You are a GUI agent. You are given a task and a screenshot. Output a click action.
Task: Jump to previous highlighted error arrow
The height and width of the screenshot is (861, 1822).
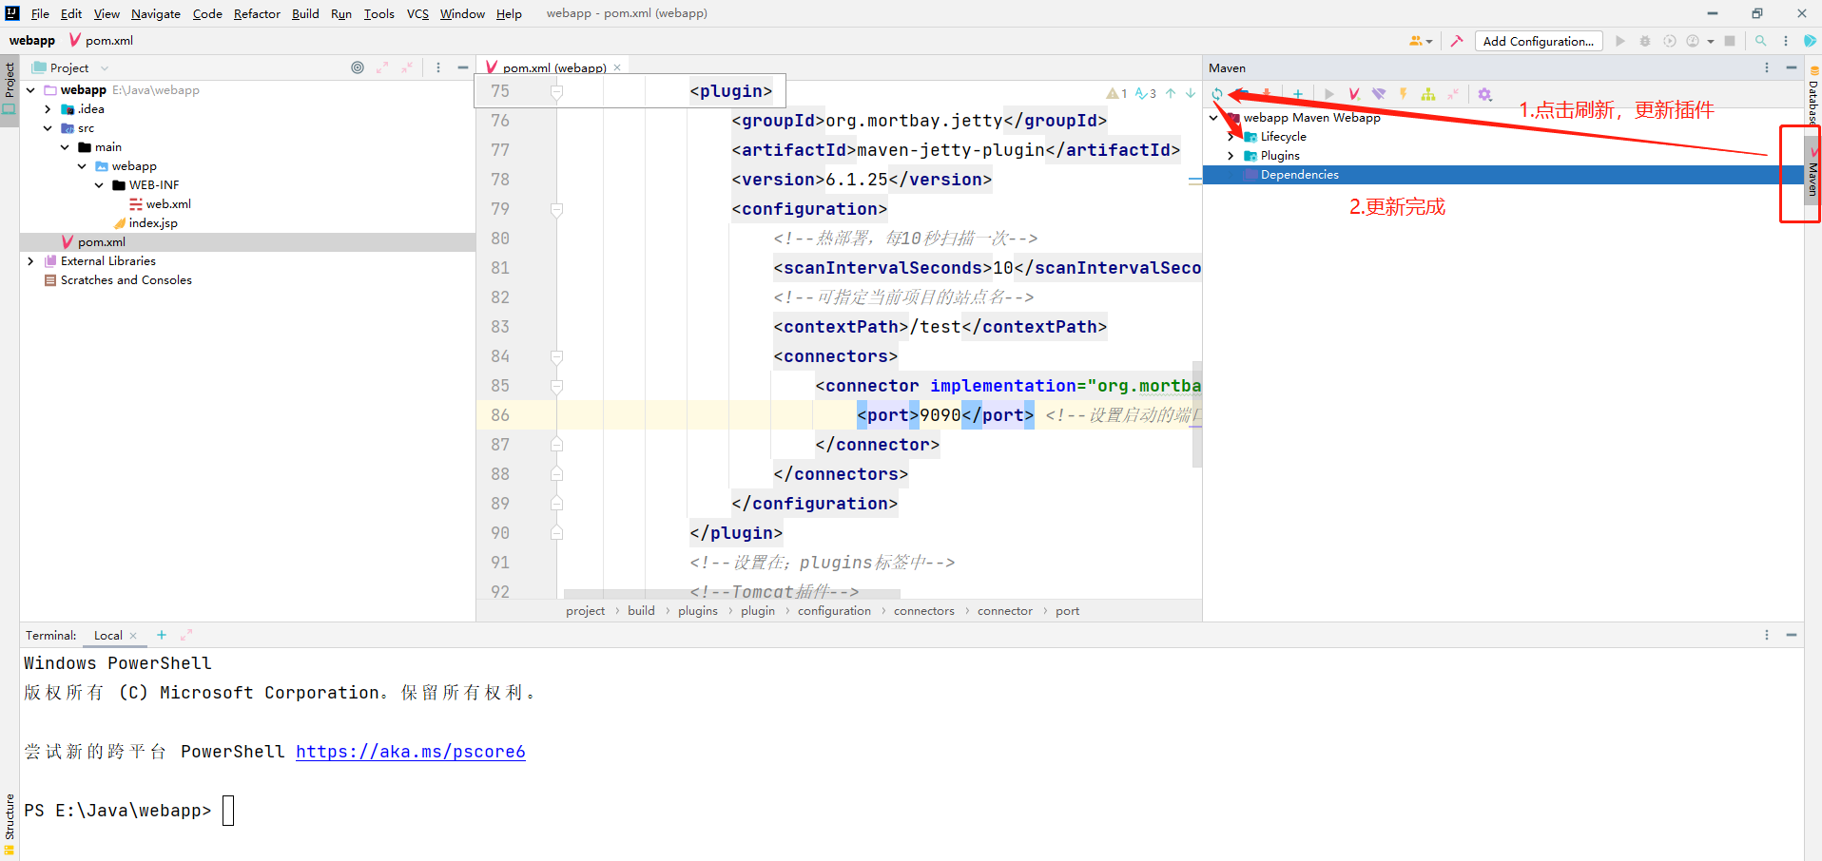(1171, 93)
